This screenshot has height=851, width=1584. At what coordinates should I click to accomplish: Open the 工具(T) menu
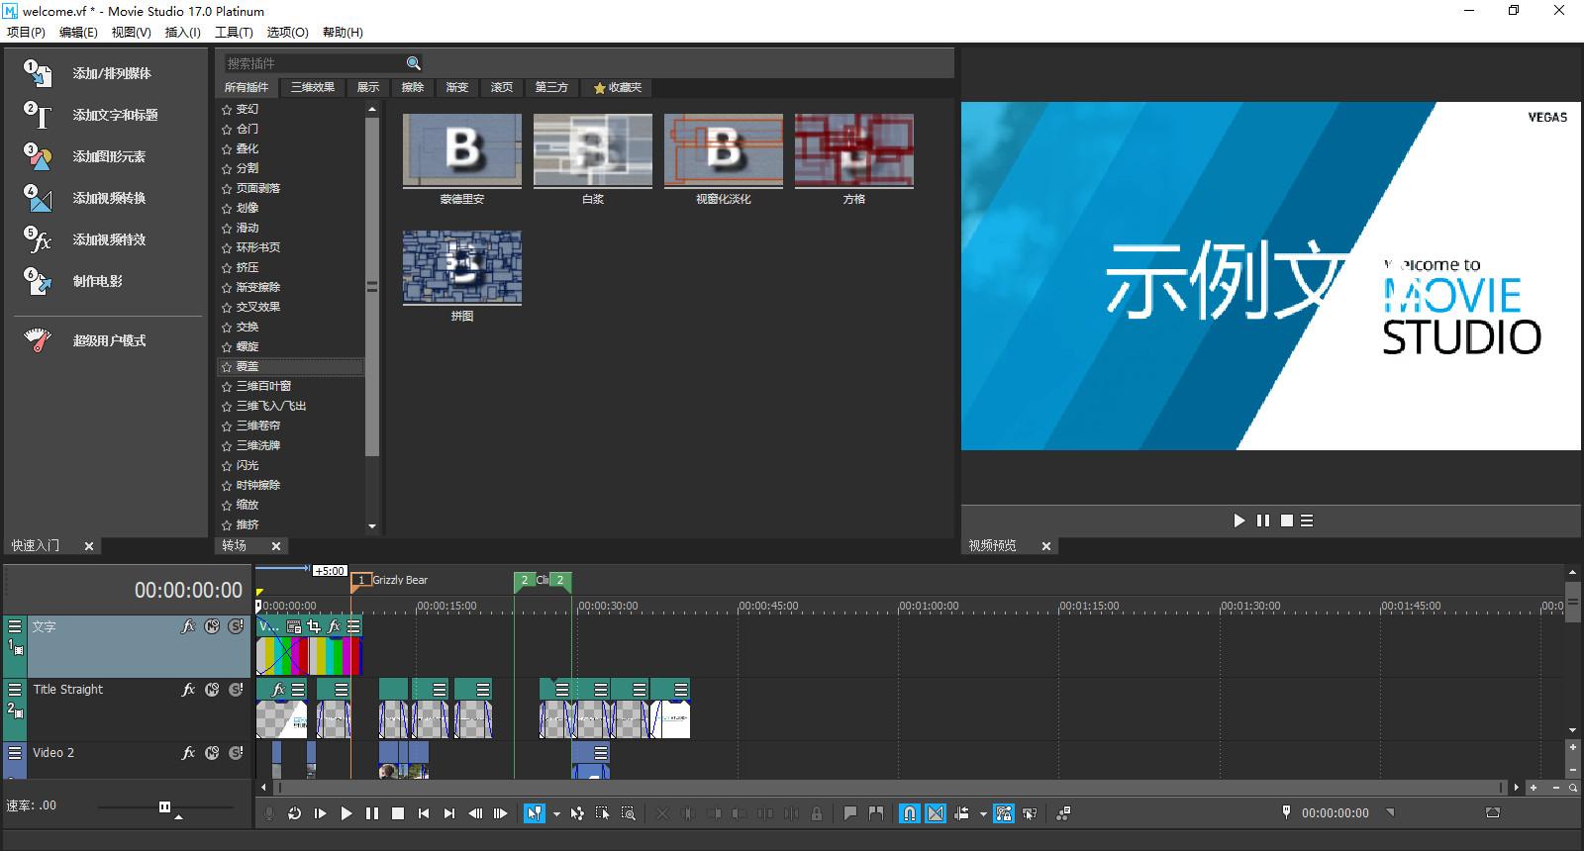(234, 32)
